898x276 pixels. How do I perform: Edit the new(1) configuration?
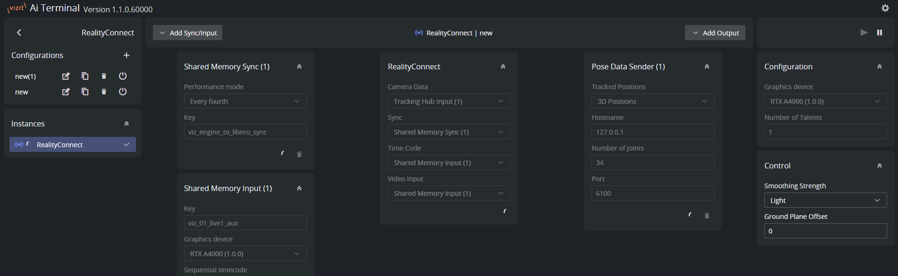pyautogui.click(x=66, y=76)
